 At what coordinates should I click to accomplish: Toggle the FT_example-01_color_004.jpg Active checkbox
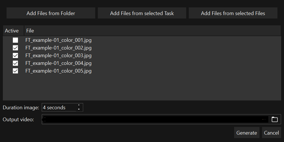click(15, 63)
